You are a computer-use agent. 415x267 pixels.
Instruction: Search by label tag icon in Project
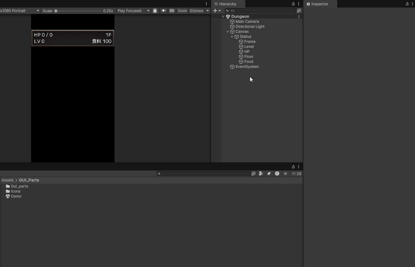click(x=269, y=174)
